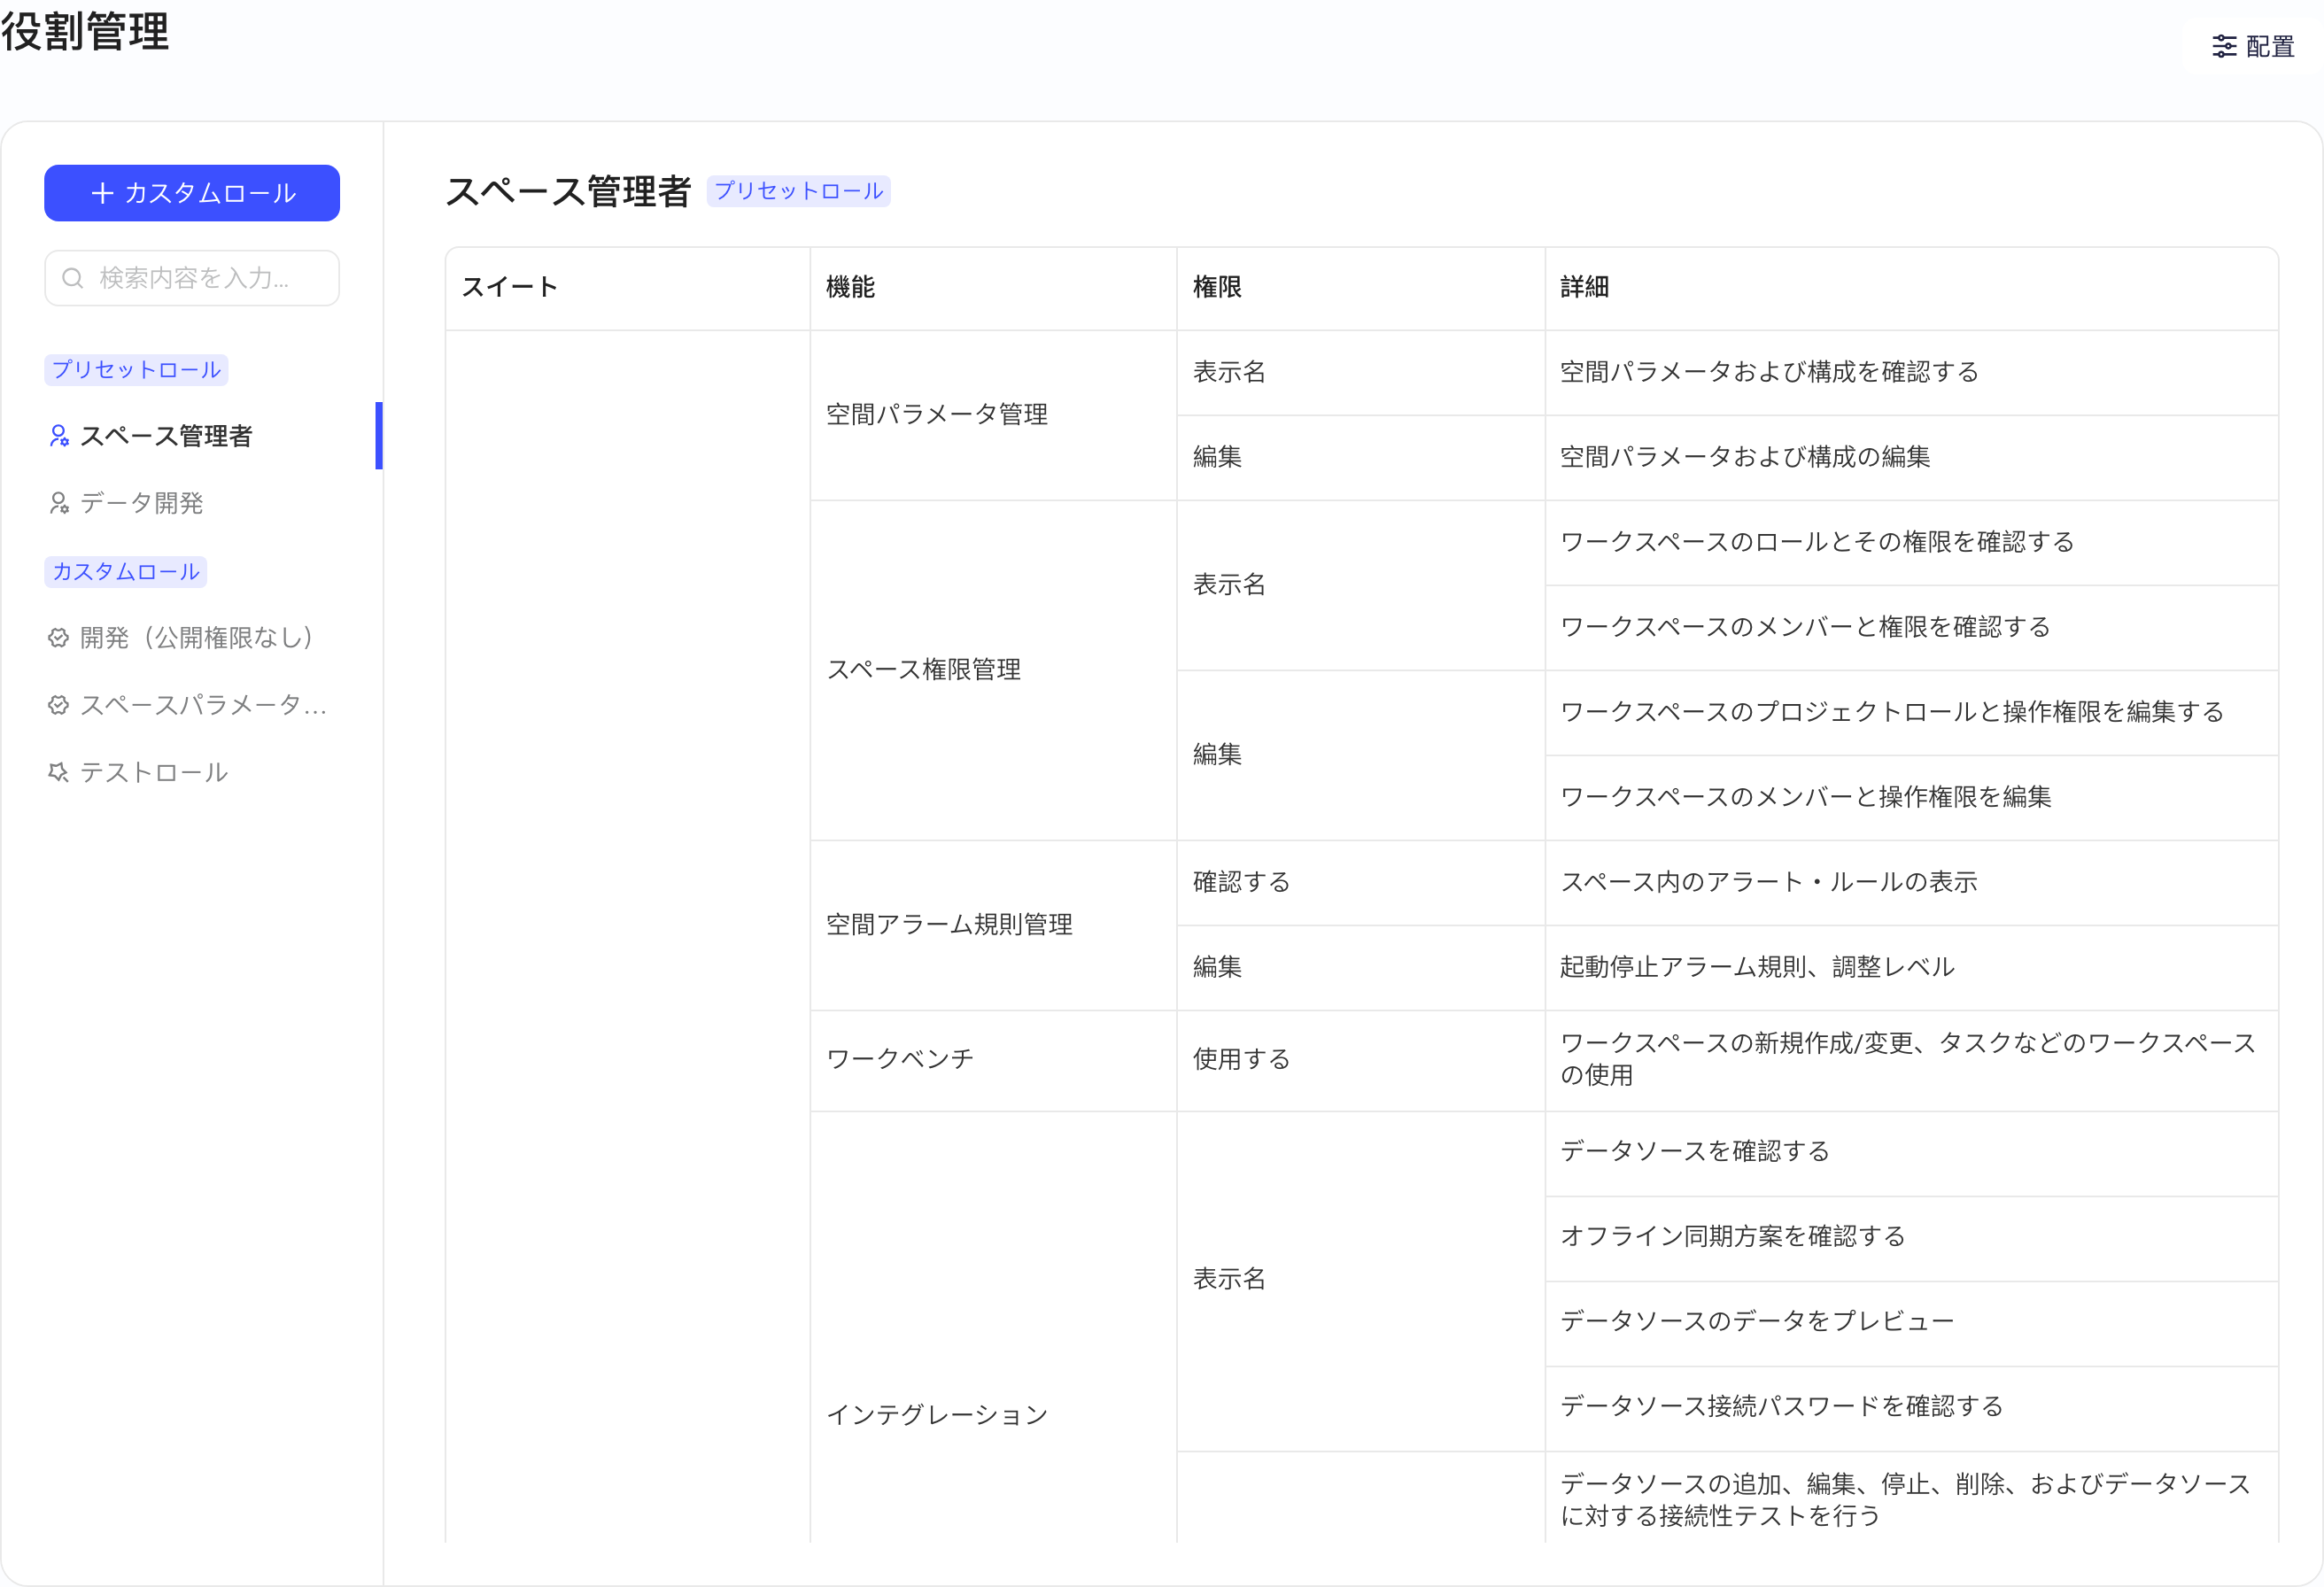This screenshot has width=2324, height=1587.
Task: Select the スペース管理者 role
Action: (192, 436)
